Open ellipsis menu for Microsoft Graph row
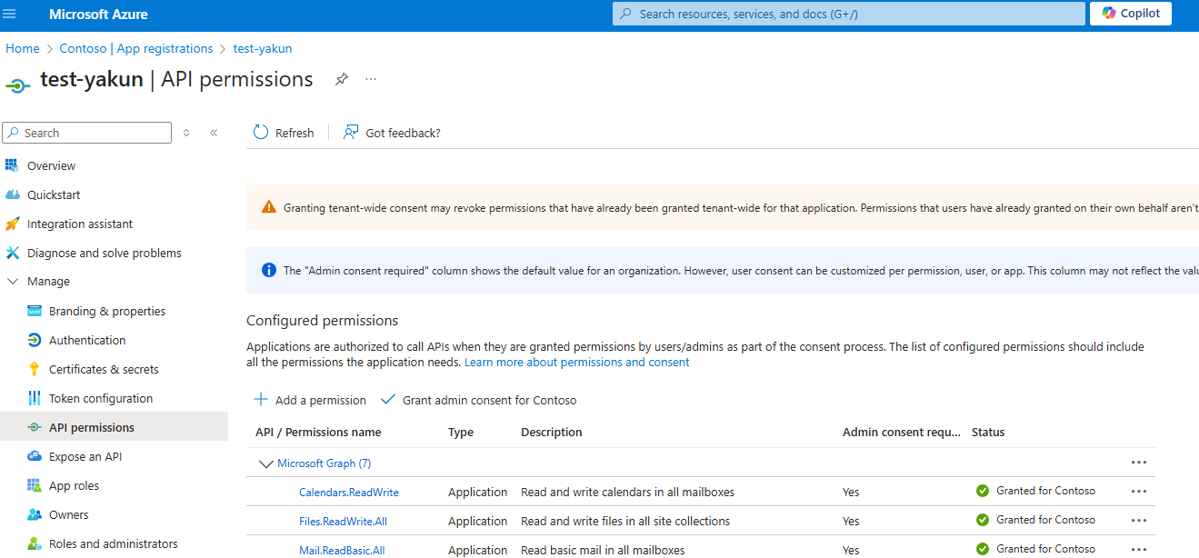Image resolution: width=1199 pixels, height=558 pixels. (x=1139, y=463)
